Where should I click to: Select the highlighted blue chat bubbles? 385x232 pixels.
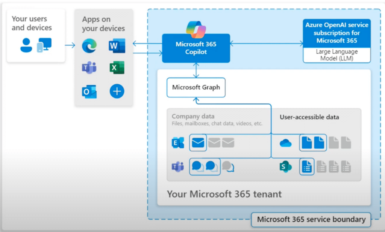pyautogui.click(x=205, y=166)
